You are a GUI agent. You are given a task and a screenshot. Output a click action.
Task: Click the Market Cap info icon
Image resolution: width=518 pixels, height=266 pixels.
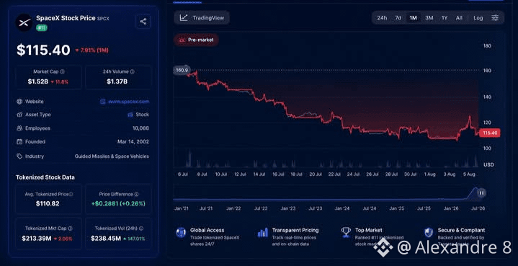(63, 71)
